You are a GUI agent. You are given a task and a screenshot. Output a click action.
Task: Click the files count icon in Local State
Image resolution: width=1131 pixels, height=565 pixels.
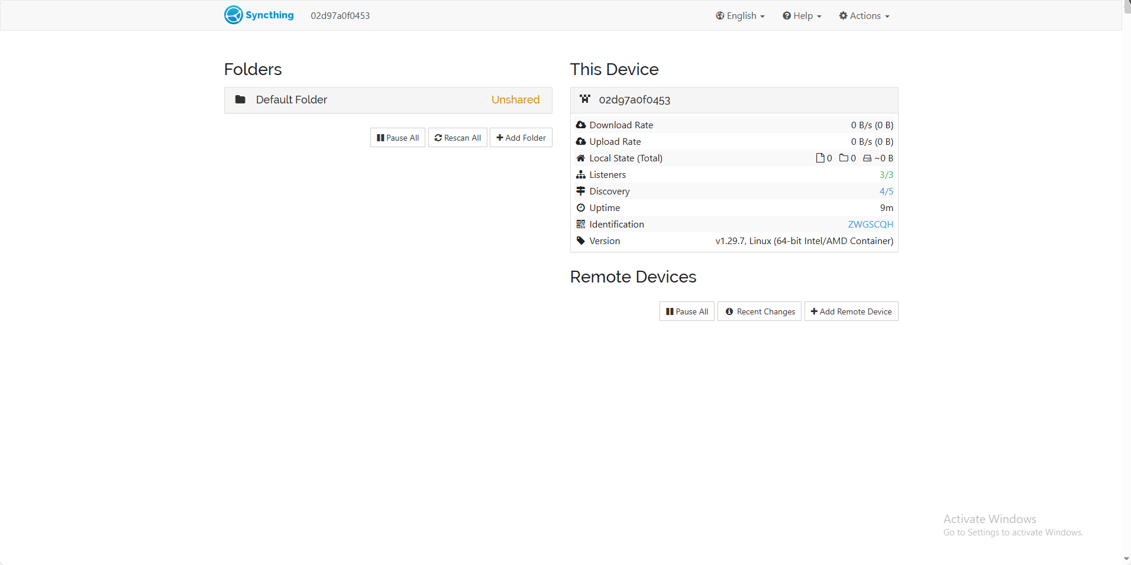[820, 158]
